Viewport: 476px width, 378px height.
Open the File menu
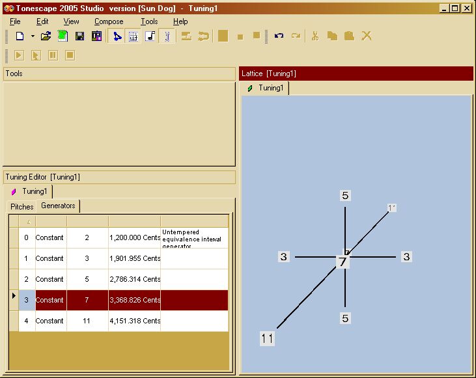pos(15,21)
